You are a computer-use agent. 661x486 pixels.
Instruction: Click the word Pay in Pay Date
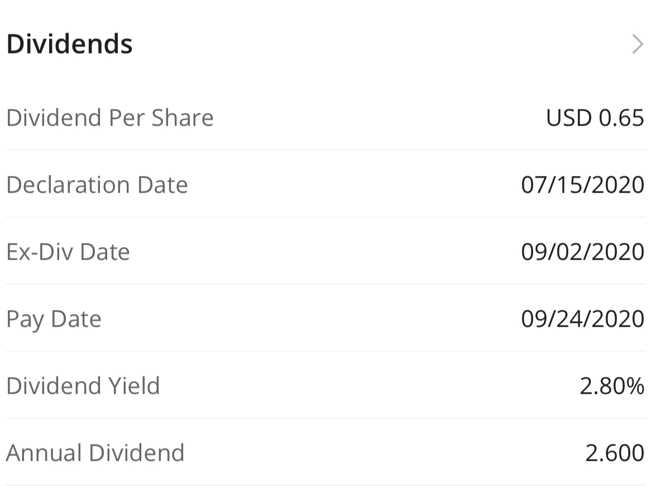point(25,320)
